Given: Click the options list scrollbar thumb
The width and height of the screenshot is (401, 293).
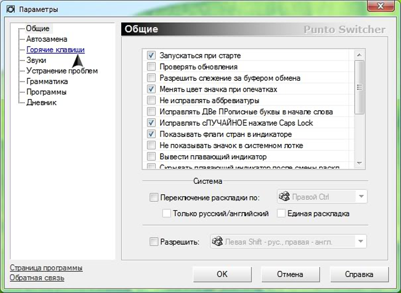Looking at the screenshot, I should click(x=359, y=87).
